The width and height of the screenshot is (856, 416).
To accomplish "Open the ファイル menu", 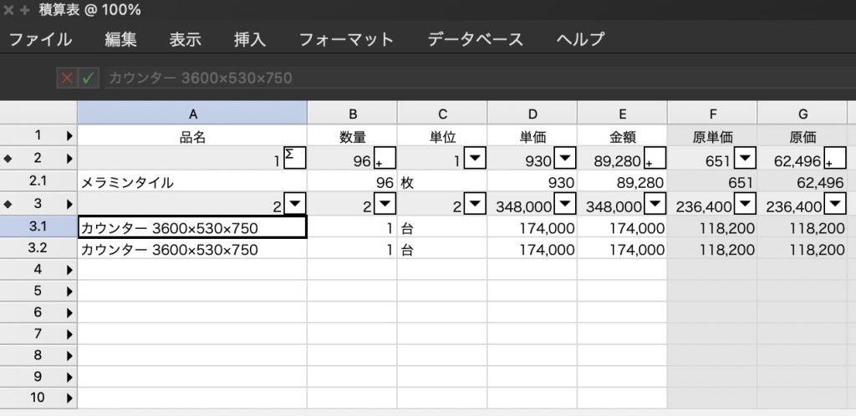I will click(x=40, y=39).
